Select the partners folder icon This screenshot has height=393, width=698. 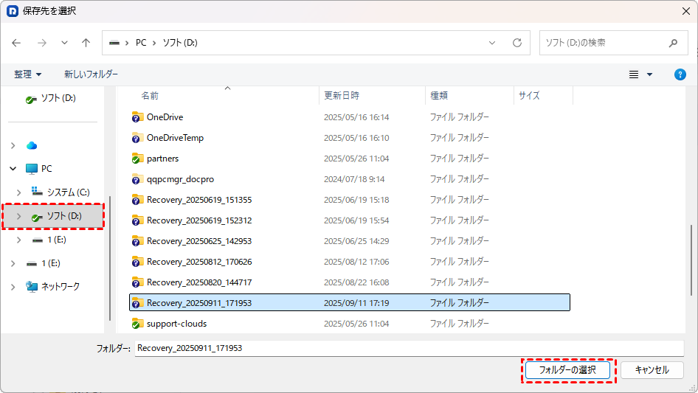137,159
